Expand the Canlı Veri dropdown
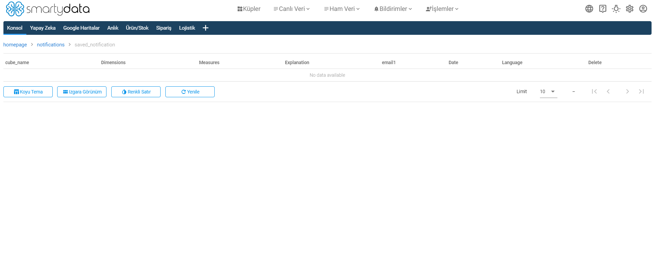Screen dimensions: 656x260 click(x=292, y=9)
